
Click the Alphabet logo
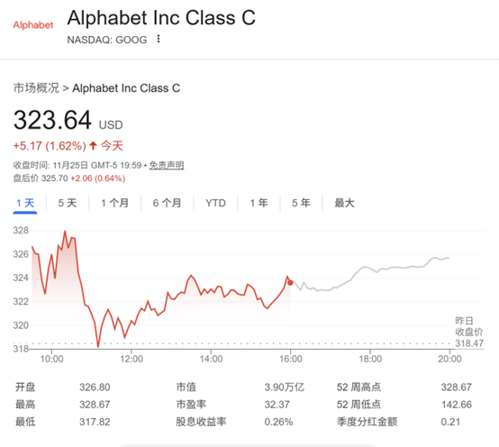[33, 25]
